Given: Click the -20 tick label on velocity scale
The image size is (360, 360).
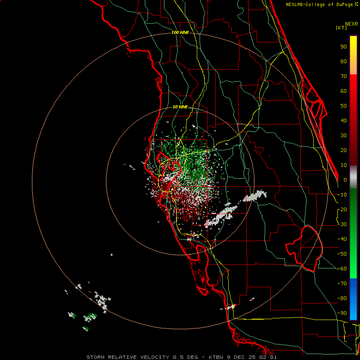Looking at the screenshot, I should [x=342, y=210].
